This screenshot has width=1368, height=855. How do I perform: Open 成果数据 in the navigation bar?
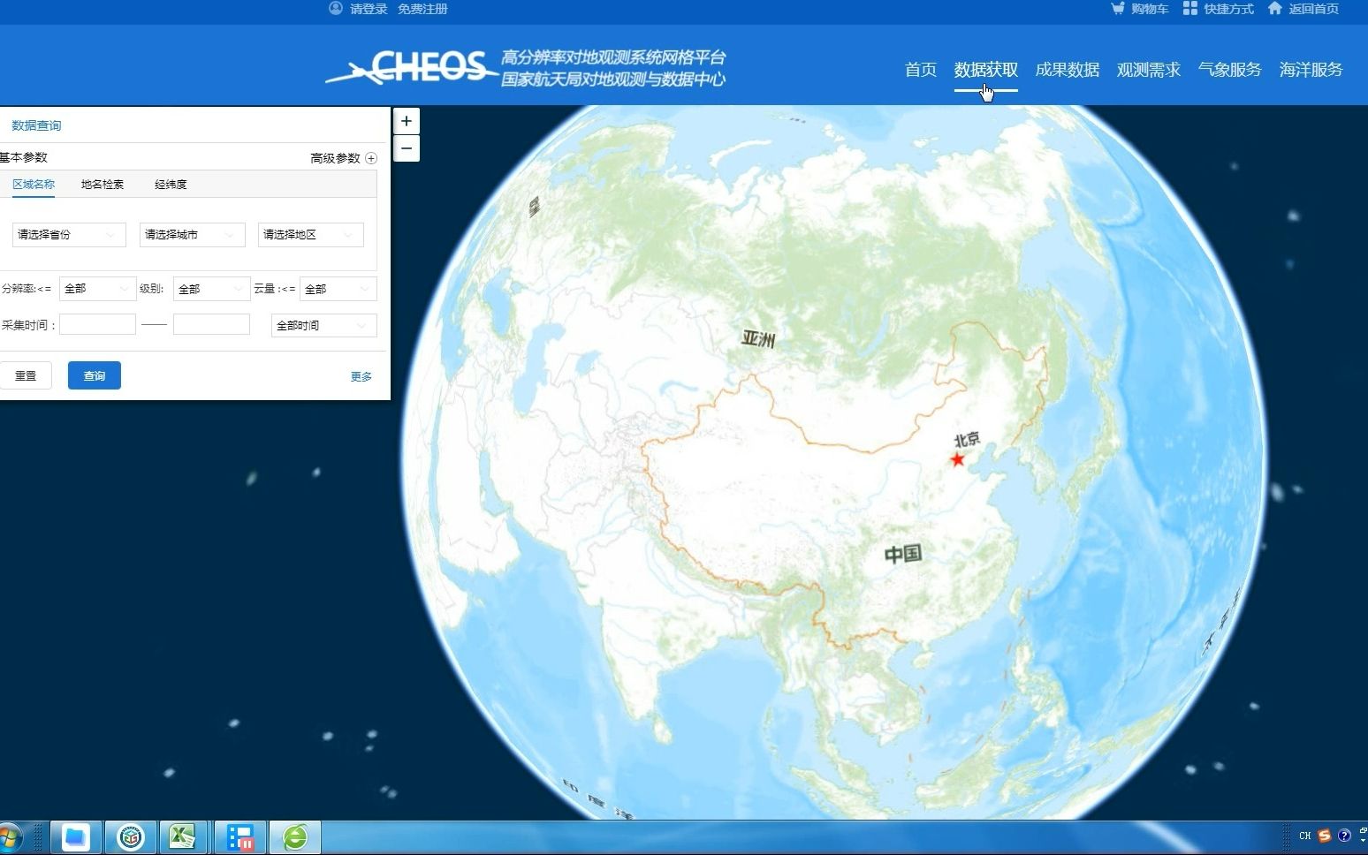coord(1068,70)
